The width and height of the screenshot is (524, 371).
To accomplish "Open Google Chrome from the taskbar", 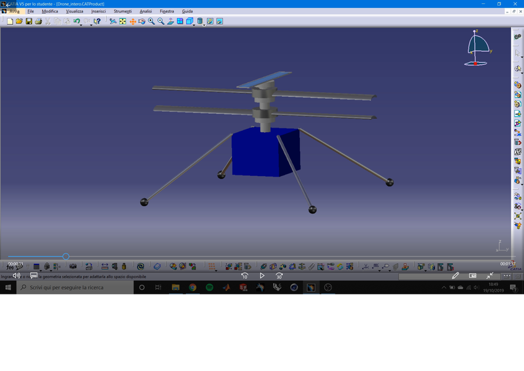I will point(193,287).
